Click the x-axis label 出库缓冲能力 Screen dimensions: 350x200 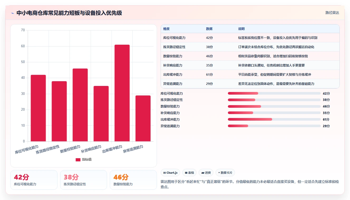tap(112, 149)
